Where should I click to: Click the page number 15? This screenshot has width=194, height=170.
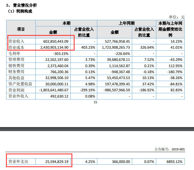(x=95, y=102)
